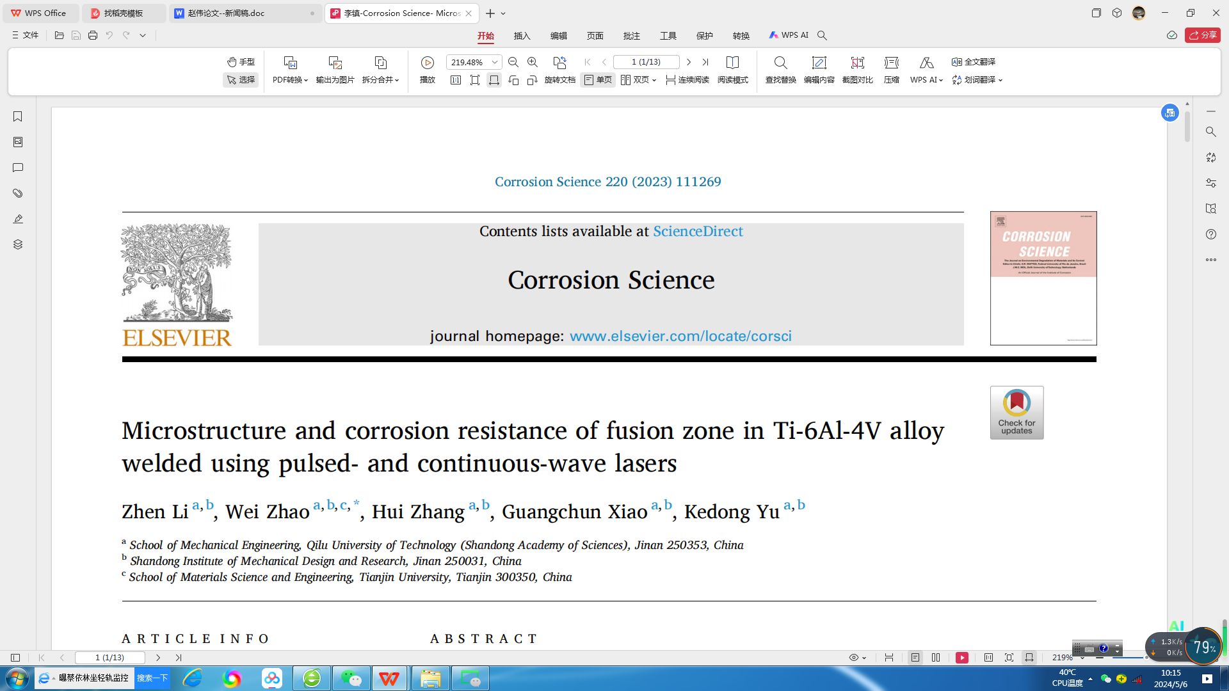1229x691 pixels.
Task: Click the page number input field in toolbar
Action: click(645, 62)
